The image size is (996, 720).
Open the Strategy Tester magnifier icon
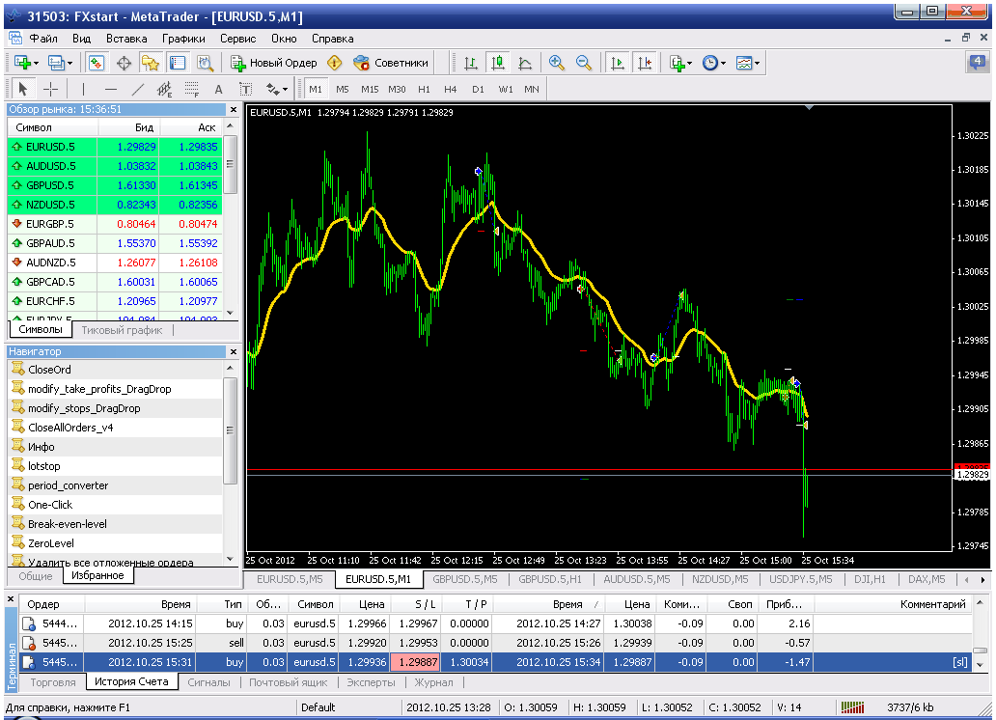click(x=205, y=63)
